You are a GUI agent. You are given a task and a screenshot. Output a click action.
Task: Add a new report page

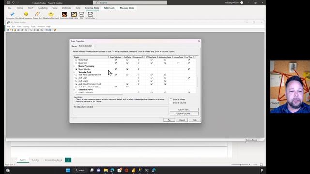point(68,160)
